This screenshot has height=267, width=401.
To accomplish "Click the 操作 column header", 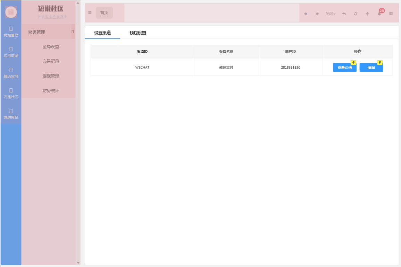I will [x=358, y=52].
